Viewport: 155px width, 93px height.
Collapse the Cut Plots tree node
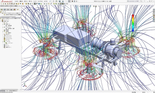(x=3, y=24)
